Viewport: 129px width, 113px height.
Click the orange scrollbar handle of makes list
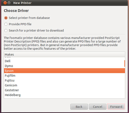125,63
